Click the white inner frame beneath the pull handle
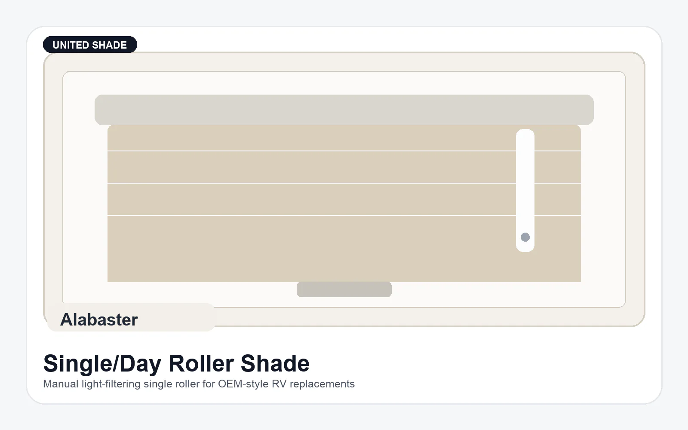Screen dimensions: 688x430 pyautogui.click(x=344, y=302)
